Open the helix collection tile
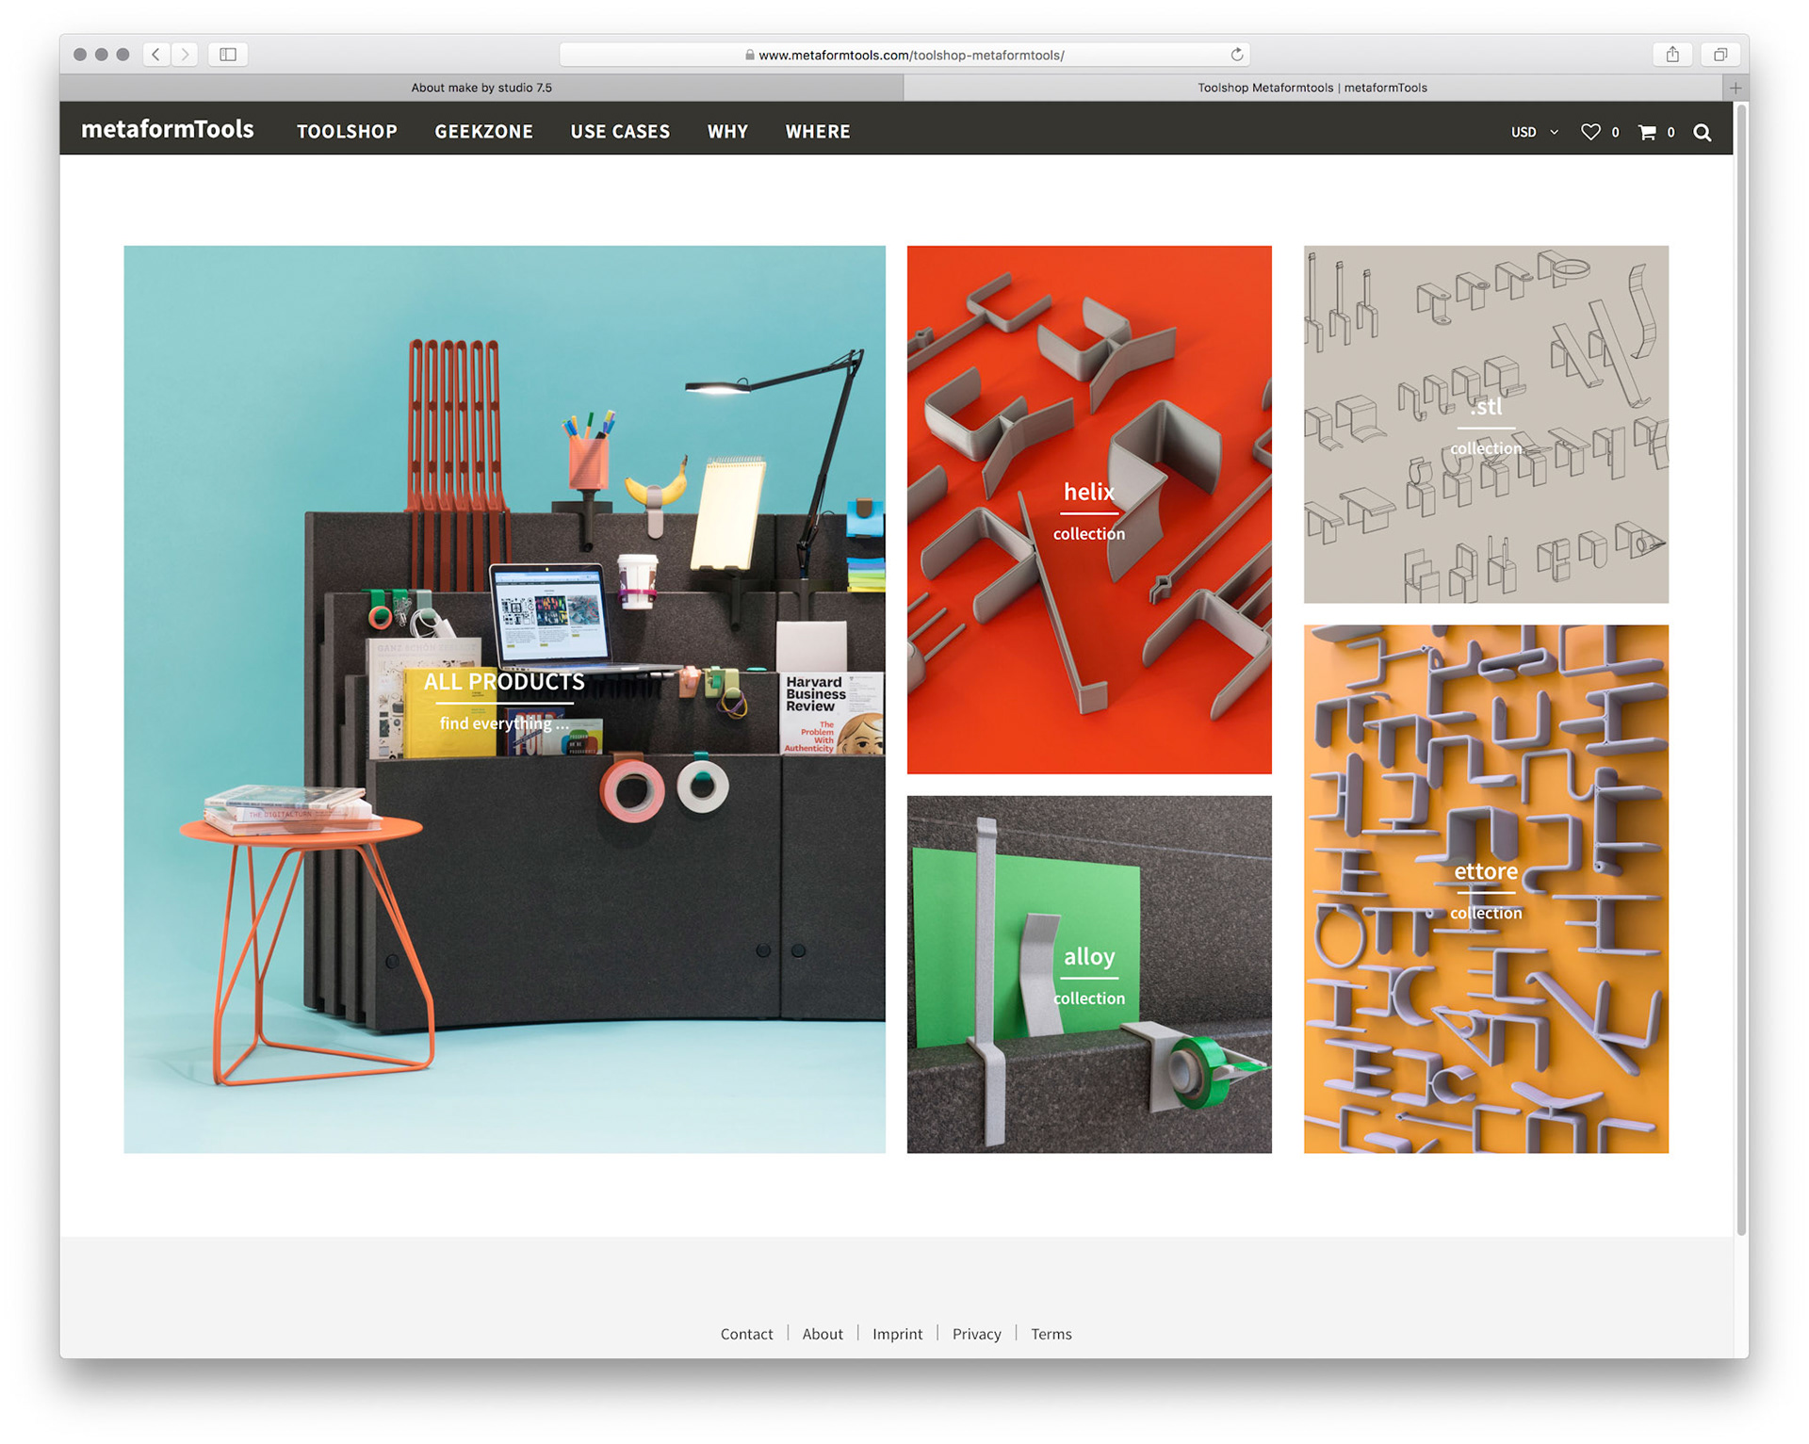The image size is (1809, 1444). click(1088, 510)
